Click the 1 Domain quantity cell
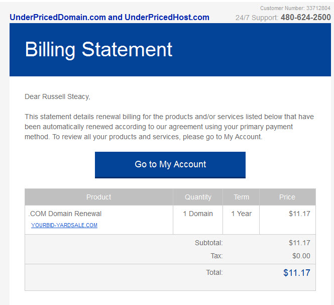 point(198,214)
